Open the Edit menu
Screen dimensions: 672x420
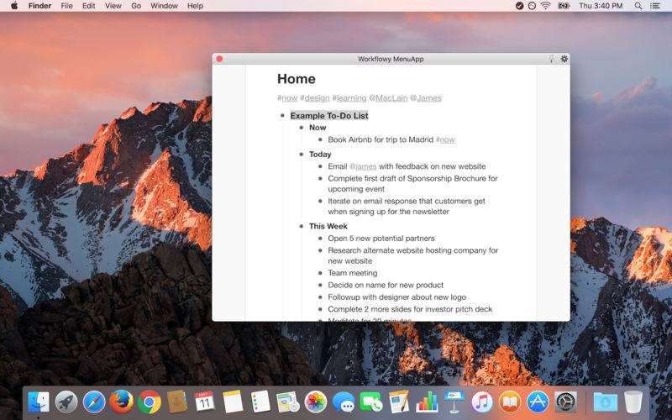coord(89,6)
